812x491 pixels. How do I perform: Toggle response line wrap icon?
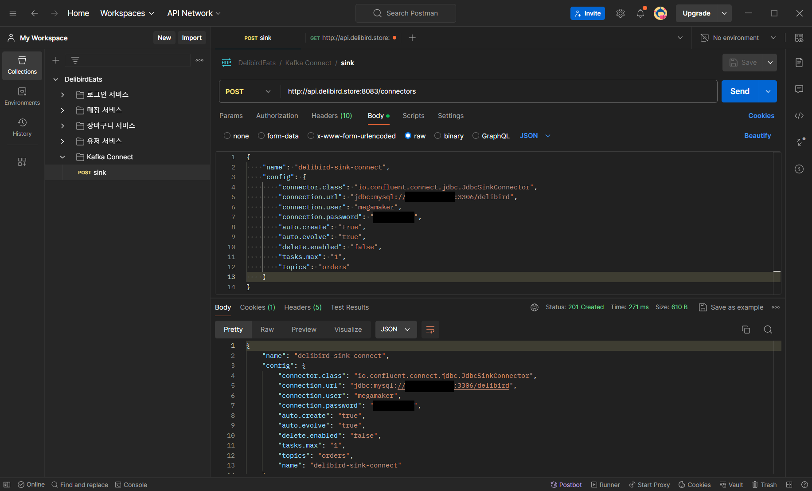pyautogui.click(x=430, y=330)
